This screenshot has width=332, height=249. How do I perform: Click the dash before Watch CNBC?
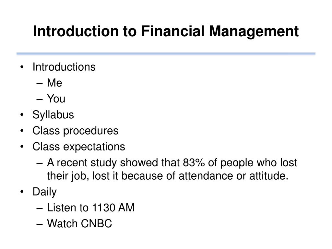[x=40, y=224]
